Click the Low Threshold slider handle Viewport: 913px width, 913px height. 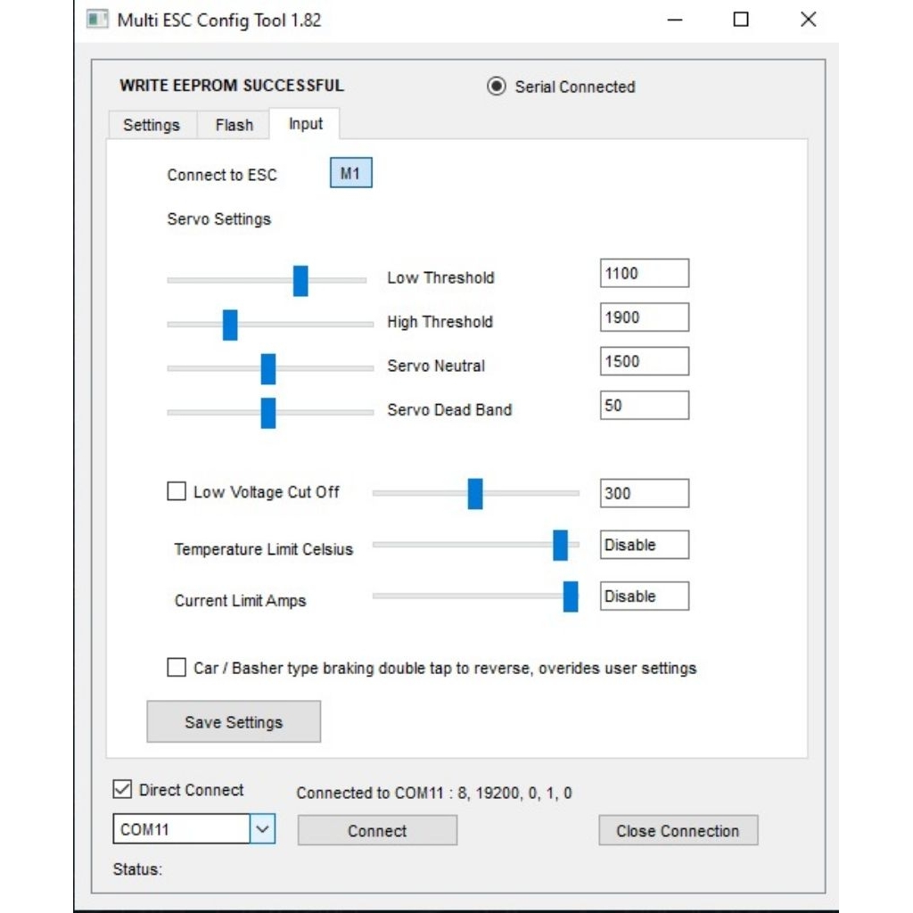(300, 280)
